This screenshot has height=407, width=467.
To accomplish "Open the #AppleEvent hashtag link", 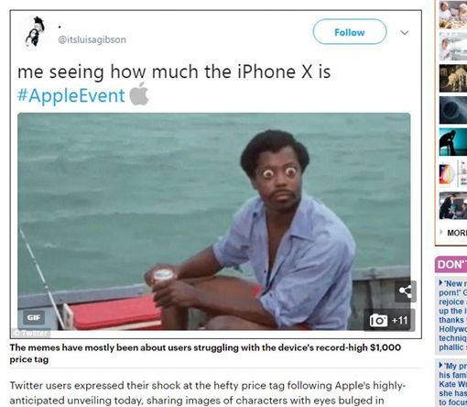I will pyautogui.click(x=71, y=95).
